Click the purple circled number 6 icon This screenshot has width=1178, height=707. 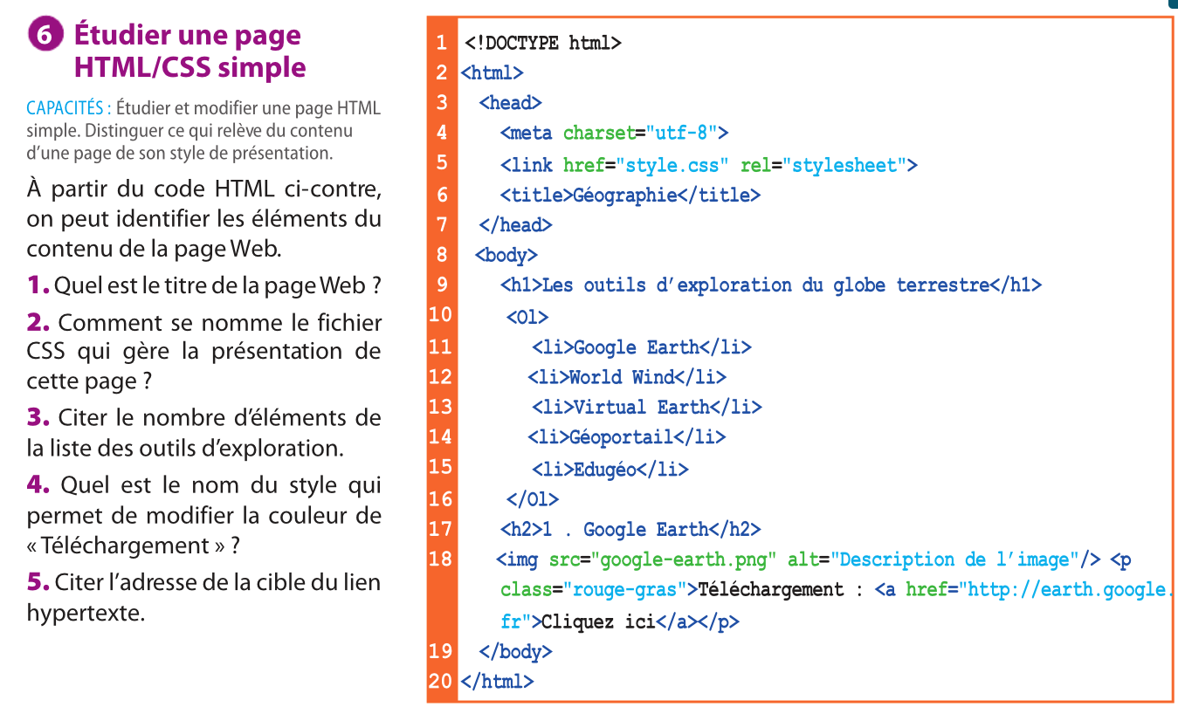[x=45, y=36]
